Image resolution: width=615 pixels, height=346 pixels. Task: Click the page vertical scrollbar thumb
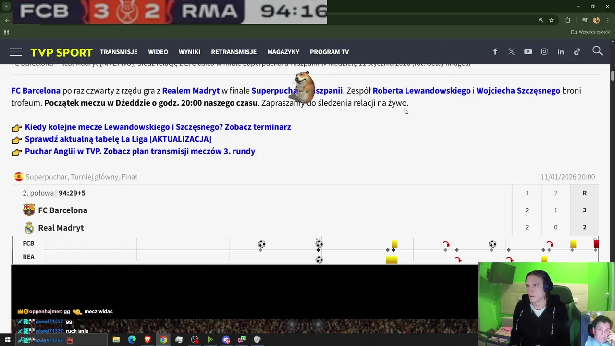613,76
